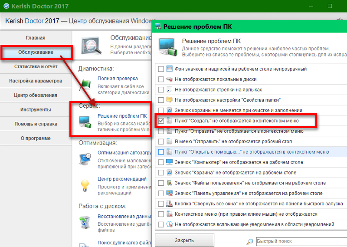Uncheck 'Пункт "Создать" не отображается' checkbox
This screenshot has height=247, width=347.
[x=161, y=121]
